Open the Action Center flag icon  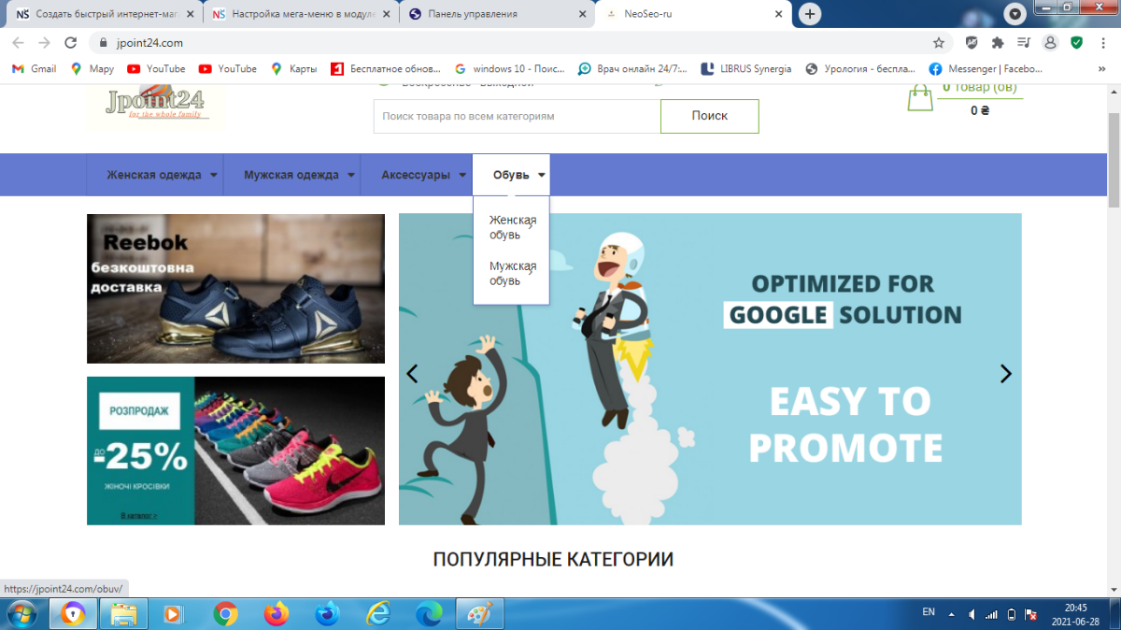coord(1030,614)
